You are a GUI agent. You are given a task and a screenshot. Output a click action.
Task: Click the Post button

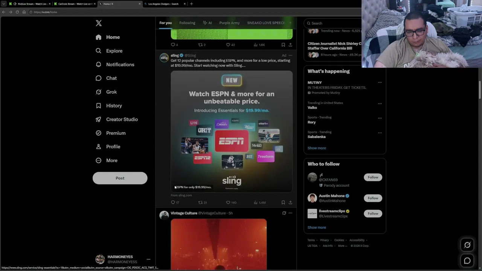coord(120,178)
